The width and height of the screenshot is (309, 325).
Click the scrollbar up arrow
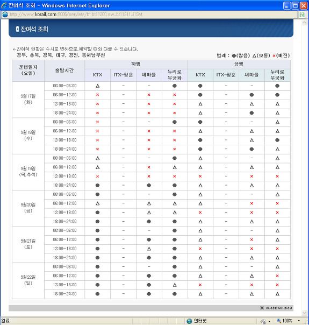point(304,23)
